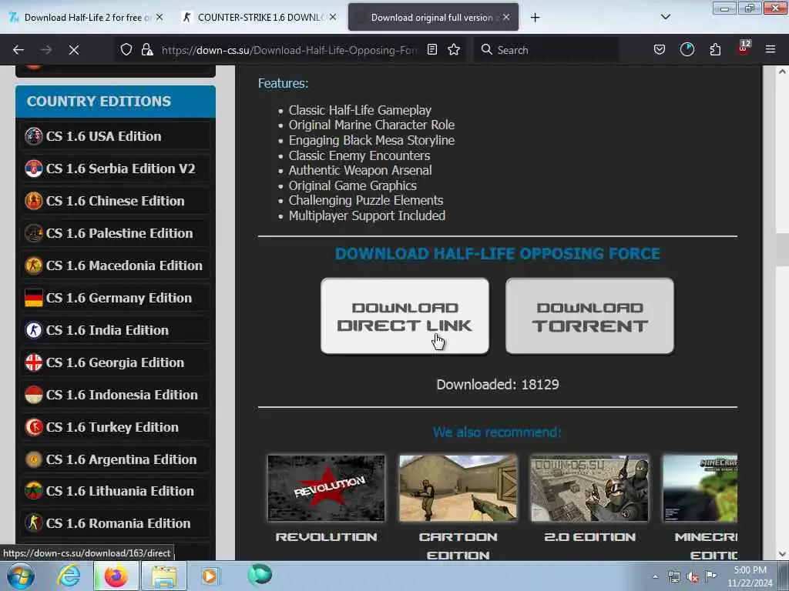The image size is (789, 591).
Task: Open 2.0 Edition thumbnail
Action: [x=589, y=488]
